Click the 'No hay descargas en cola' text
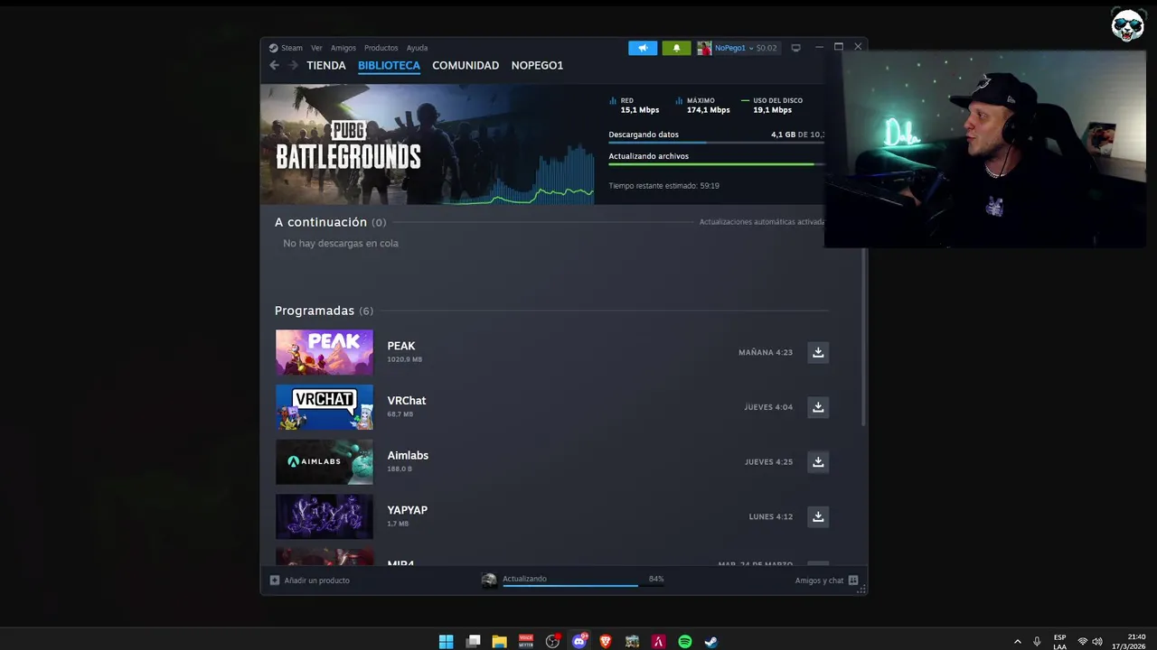The height and width of the screenshot is (650, 1157). (x=341, y=244)
